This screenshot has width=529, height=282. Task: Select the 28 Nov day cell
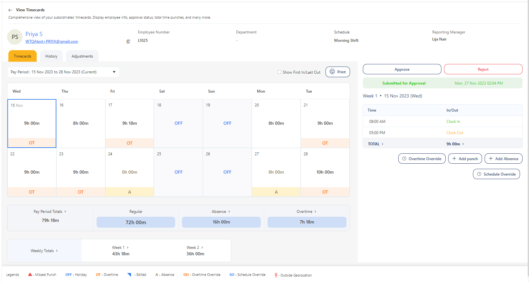coord(325,172)
